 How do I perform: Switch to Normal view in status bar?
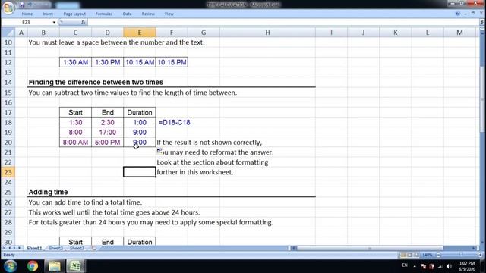[x=403, y=255]
